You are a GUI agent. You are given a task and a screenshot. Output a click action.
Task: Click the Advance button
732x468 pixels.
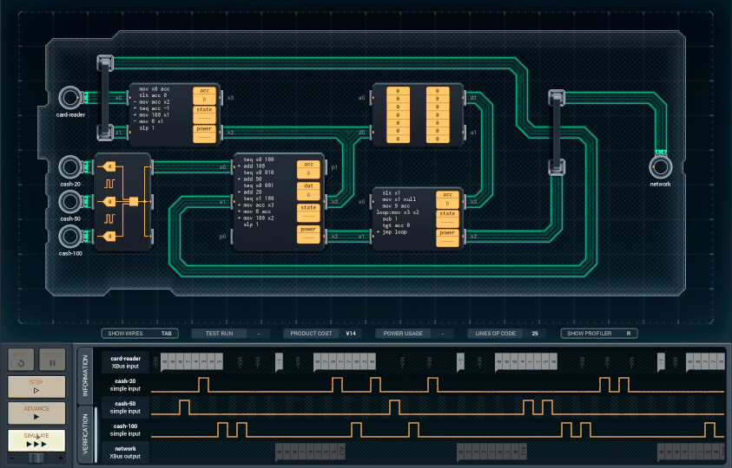(x=36, y=413)
